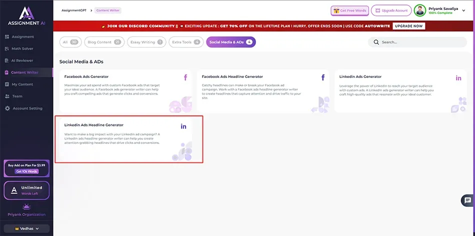This screenshot has width=475, height=236.
Task: Click the Priyank Savaliya profile avatar
Action: pos(420,10)
